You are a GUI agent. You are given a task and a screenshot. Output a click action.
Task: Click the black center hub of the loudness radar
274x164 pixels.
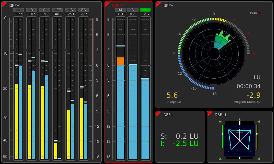pyautogui.click(x=214, y=54)
